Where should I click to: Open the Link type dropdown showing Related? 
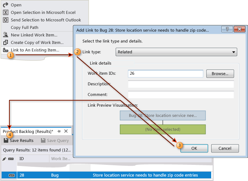point(176,52)
